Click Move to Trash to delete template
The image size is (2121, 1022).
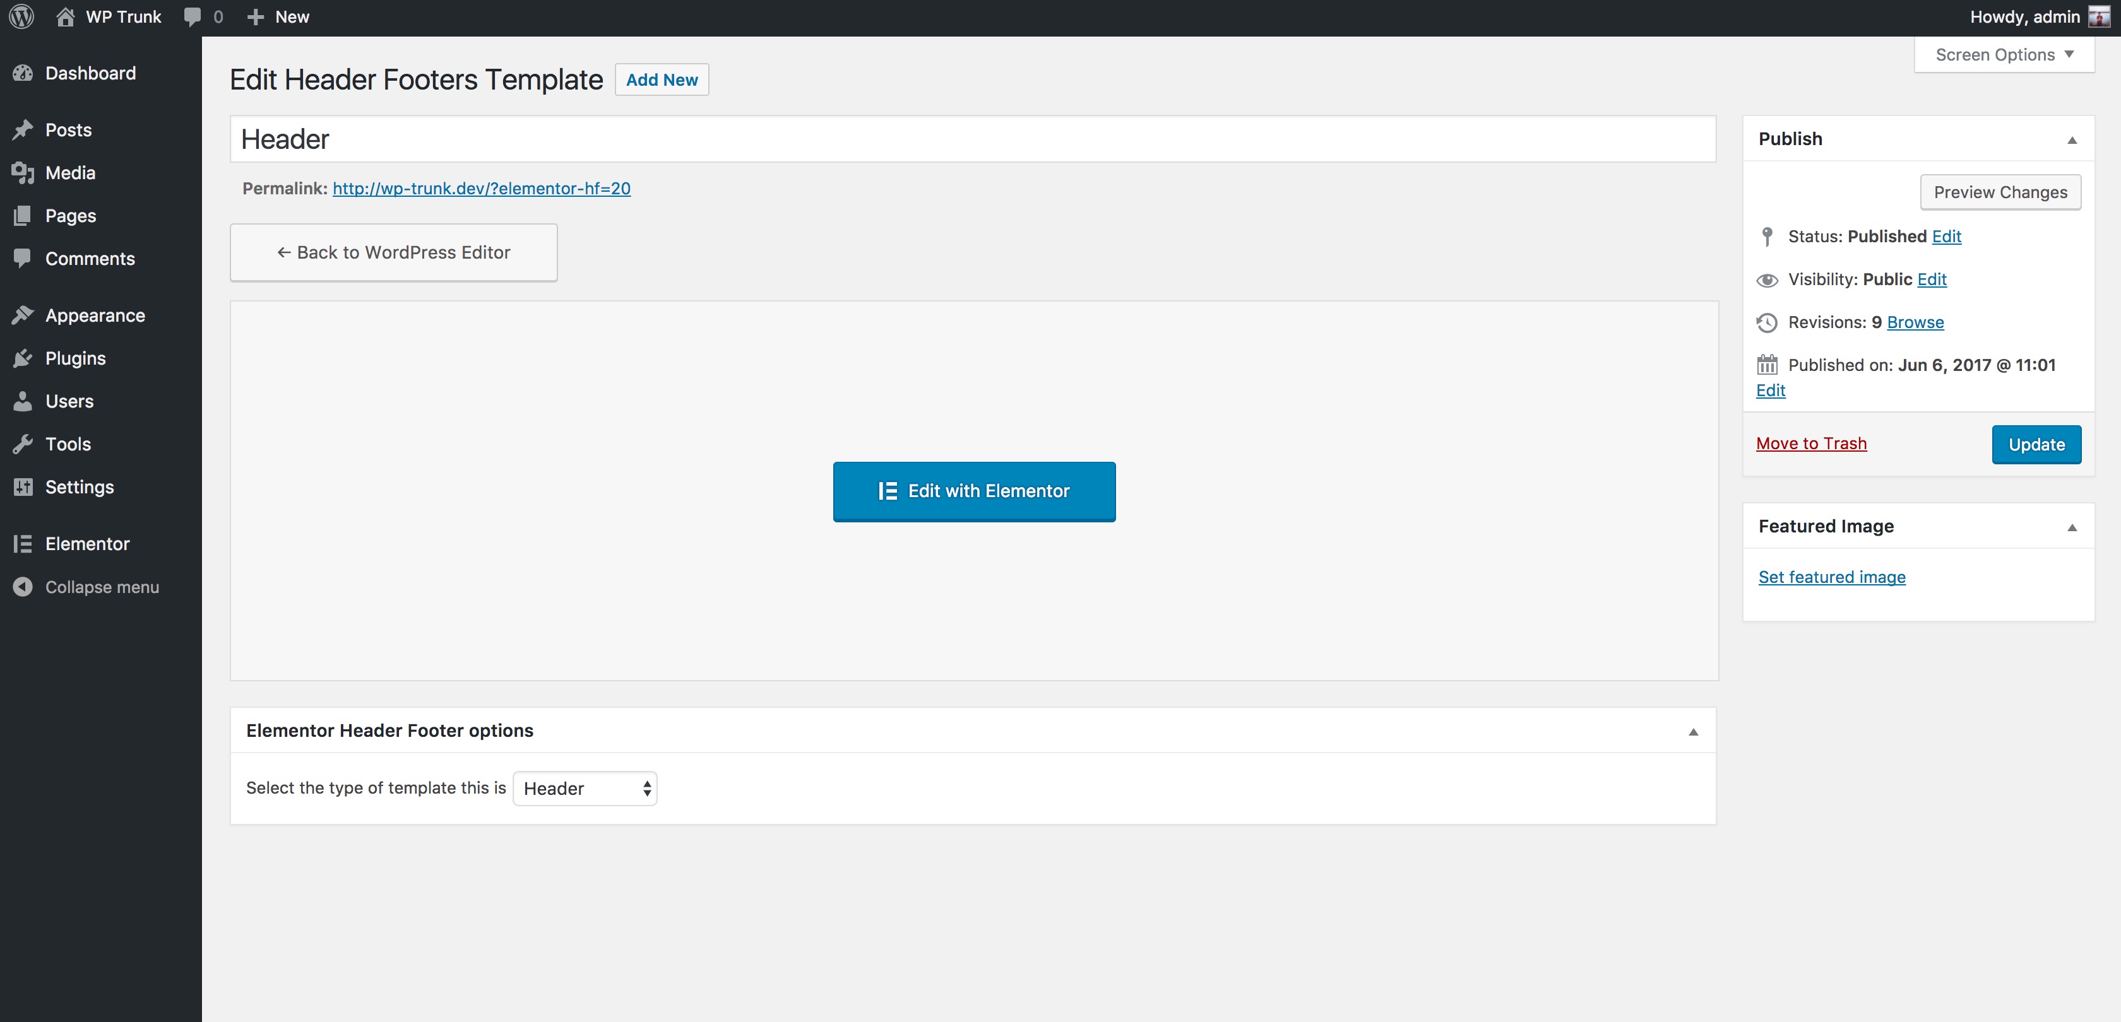pos(1811,442)
